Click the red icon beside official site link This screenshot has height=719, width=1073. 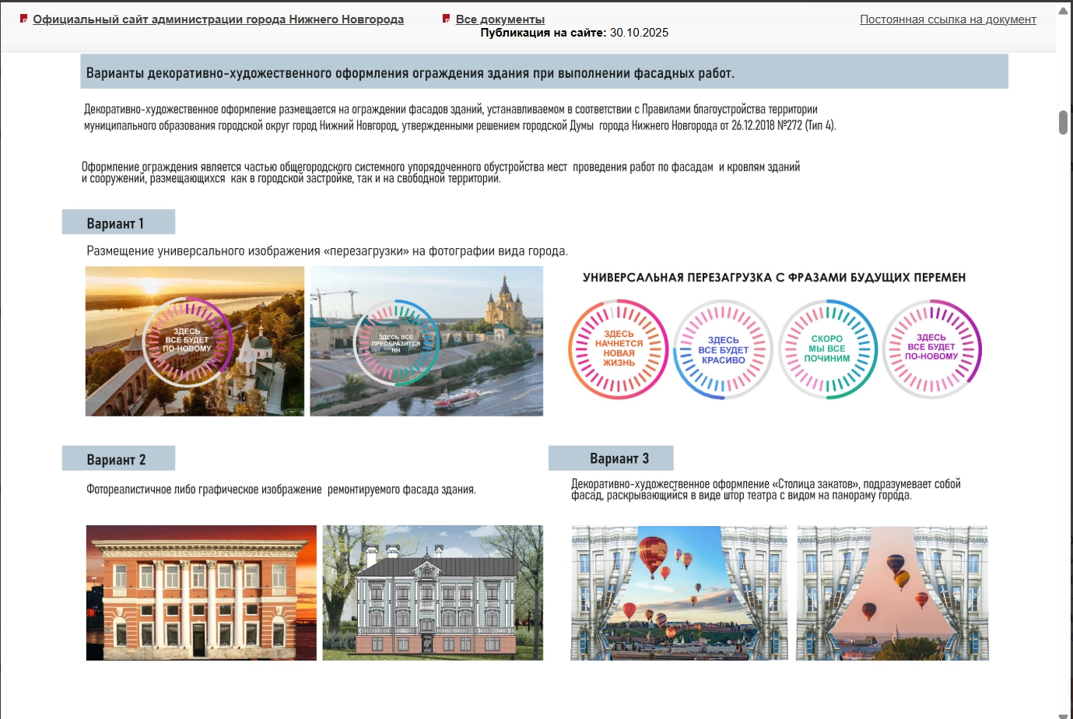(24, 19)
